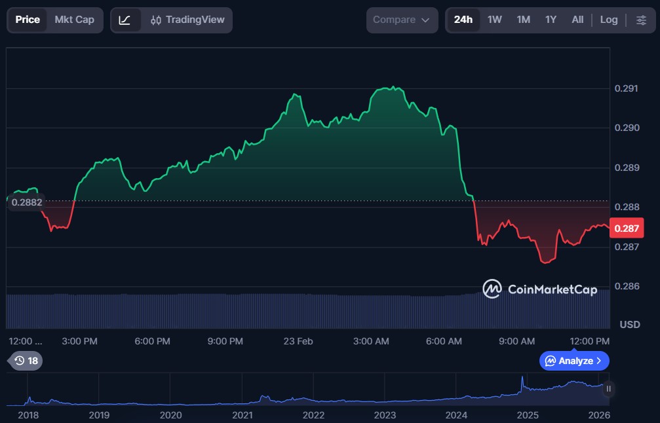
Task: Open chart settings sliders icon
Action: point(641,20)
